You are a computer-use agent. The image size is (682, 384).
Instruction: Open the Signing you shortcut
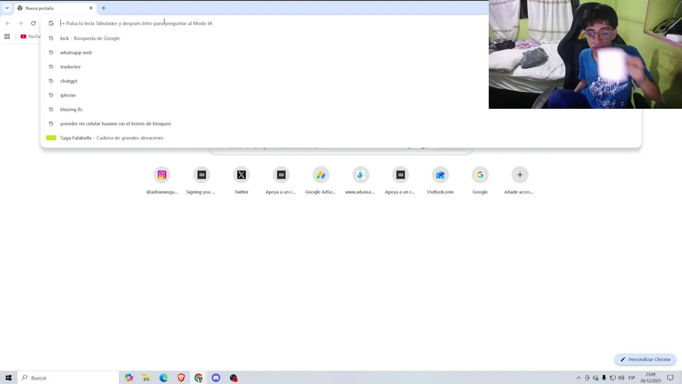tap(201, 181)
